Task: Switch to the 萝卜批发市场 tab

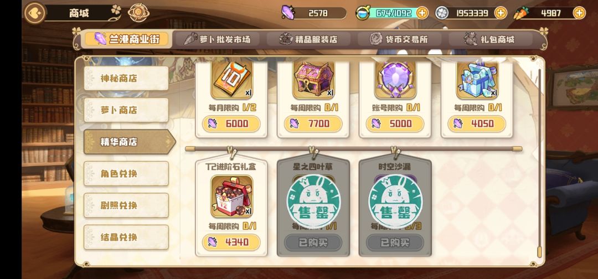Action: [x=218, y=39]
